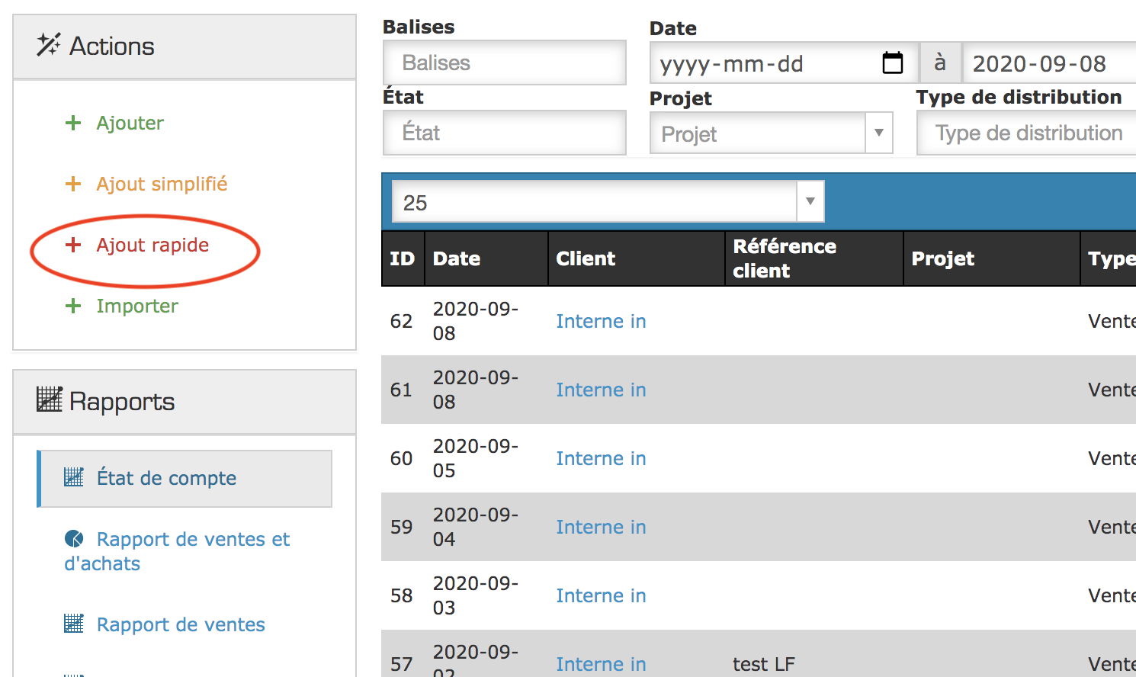The height and width of the screenshot is (677, 1136).
Task: Click the magic wand Actions icon
Action: click(x=48, y=45)
